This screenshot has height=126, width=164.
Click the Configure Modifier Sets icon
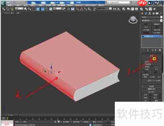(x=160, y=50)
